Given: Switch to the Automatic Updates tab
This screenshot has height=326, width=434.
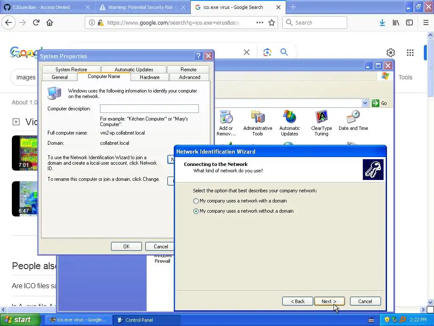Looking at the screenshot, I should [134, 69].
